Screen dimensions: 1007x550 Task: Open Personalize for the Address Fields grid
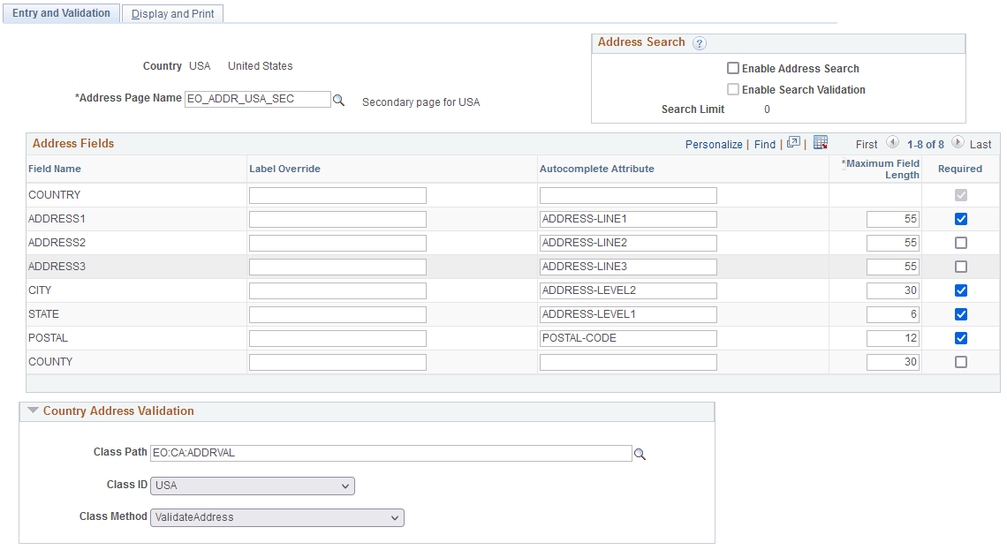tap(714, 143)
